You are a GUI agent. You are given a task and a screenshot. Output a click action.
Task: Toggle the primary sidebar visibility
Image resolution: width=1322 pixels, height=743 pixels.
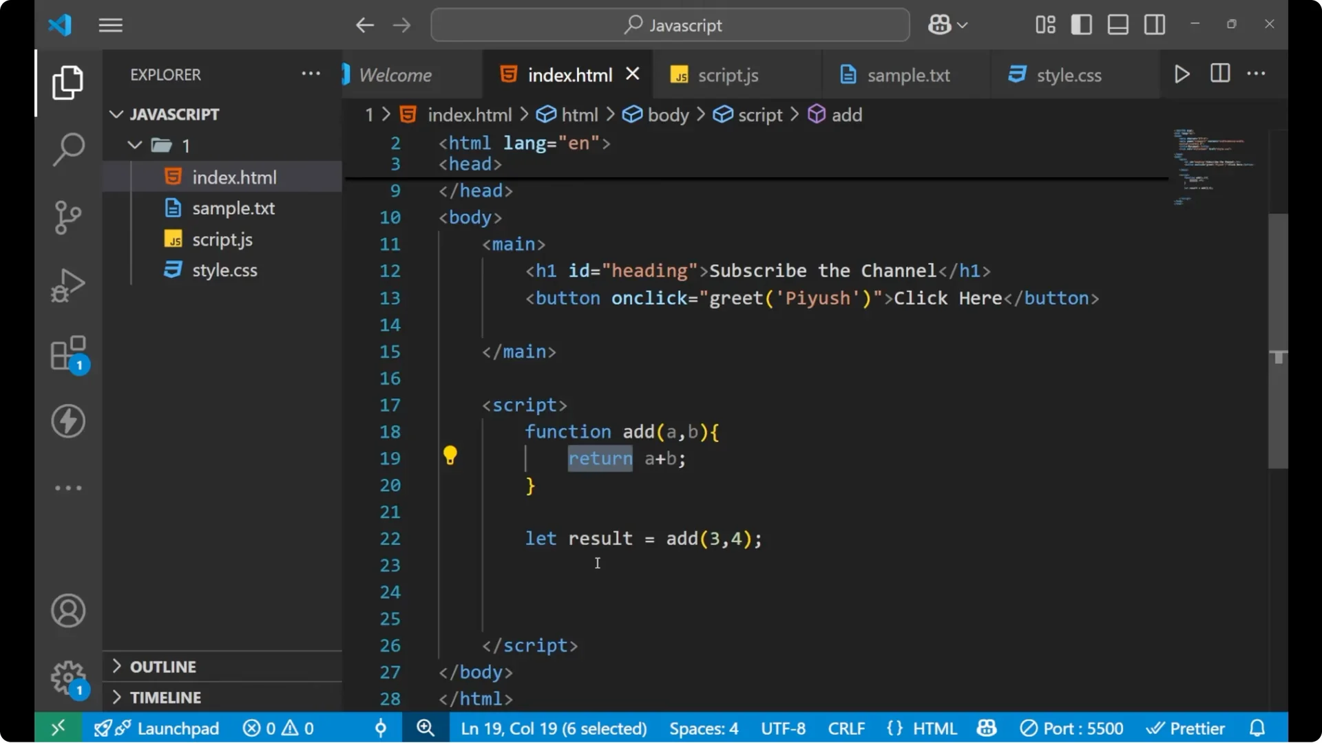(1081, 24)
